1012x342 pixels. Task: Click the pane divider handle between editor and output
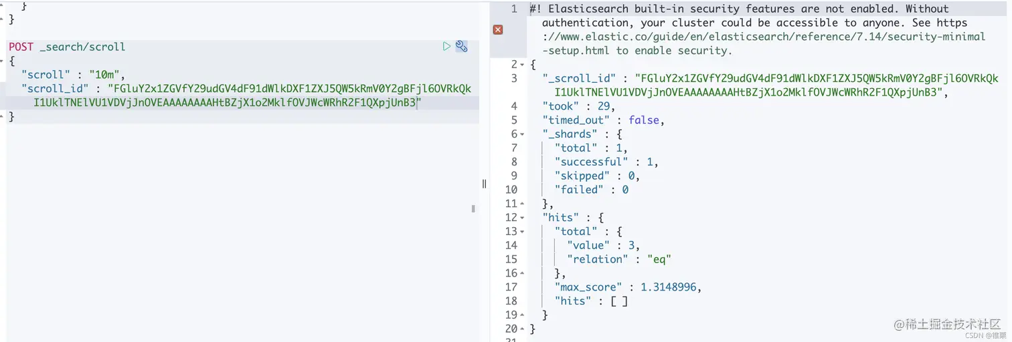click(484, 184)
